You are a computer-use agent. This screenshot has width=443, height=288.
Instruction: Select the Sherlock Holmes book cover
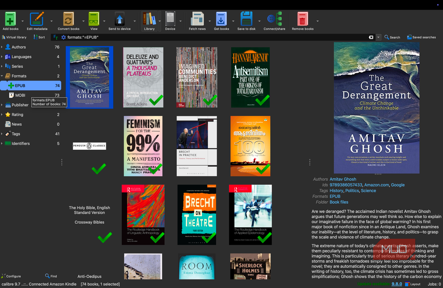pyautogui.click(x=250, y=267)
